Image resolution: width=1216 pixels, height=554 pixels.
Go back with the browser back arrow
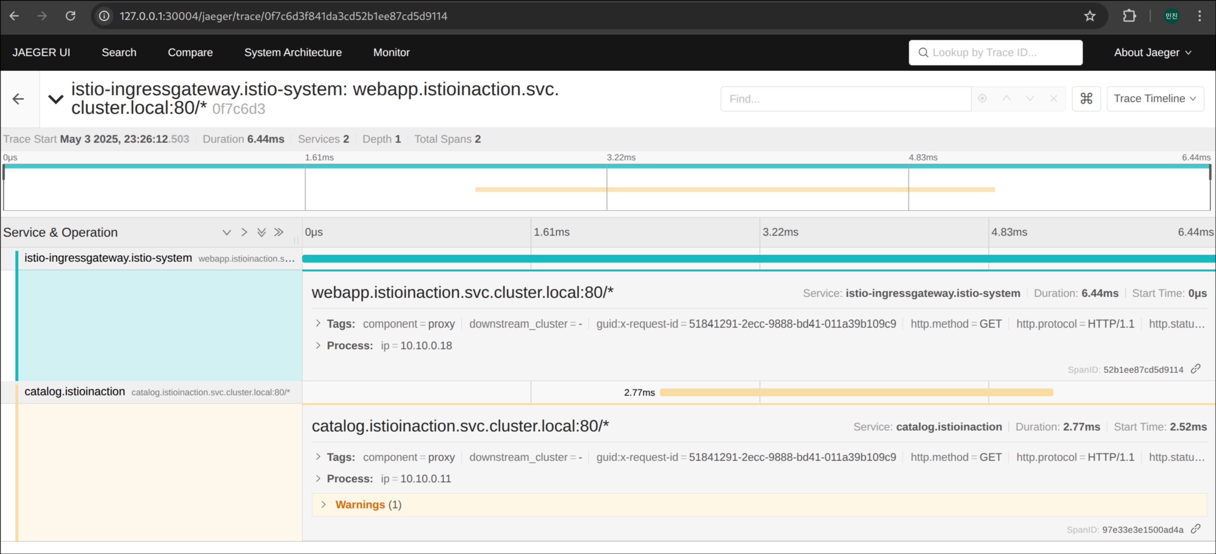14,16
